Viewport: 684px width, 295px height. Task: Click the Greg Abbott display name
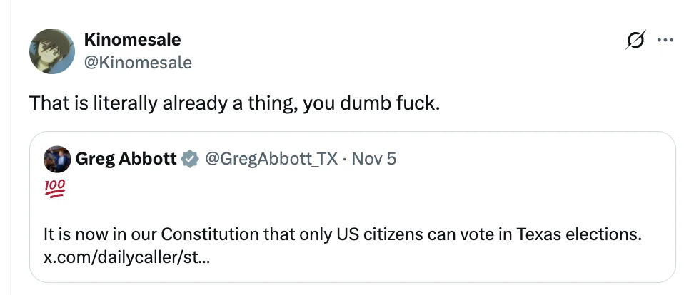[126, 159]
